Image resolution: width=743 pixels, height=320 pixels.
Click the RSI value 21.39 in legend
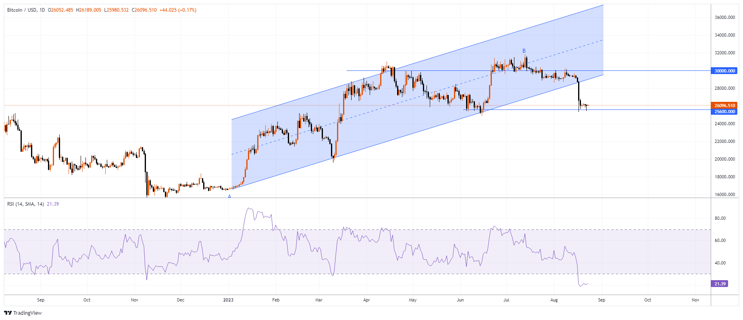coord(53,204)
